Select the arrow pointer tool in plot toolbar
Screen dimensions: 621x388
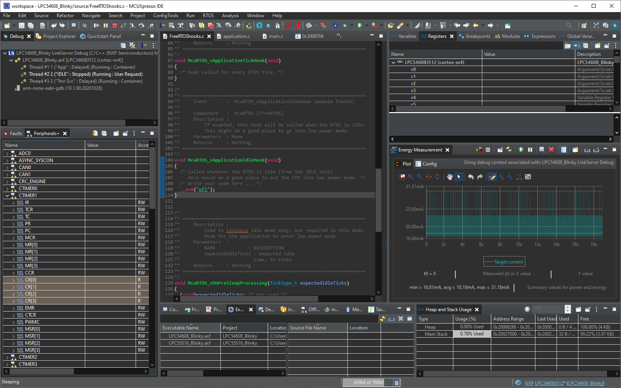(x=459, y=177)
